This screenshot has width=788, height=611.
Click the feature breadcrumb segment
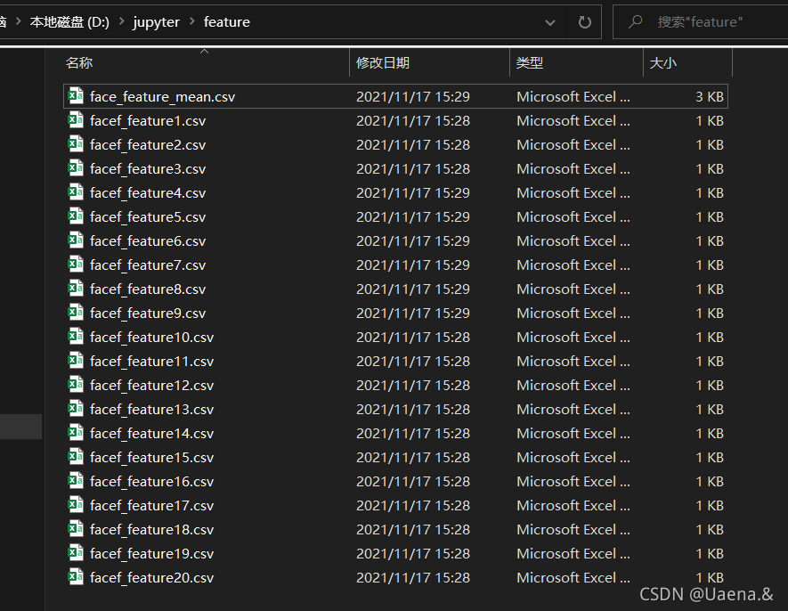(227, 22)
